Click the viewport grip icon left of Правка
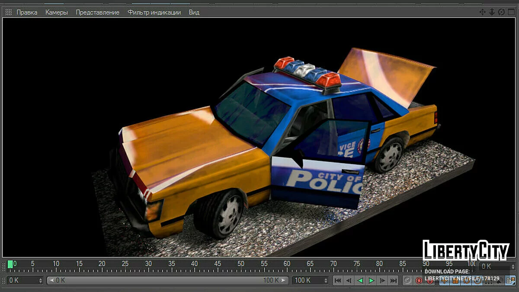The image size is (519, 292). 9,12
